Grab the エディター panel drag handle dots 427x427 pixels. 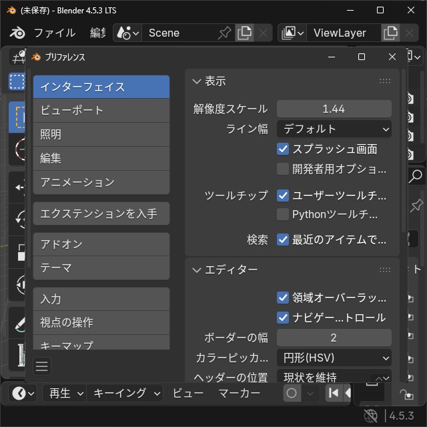[385, 270]
